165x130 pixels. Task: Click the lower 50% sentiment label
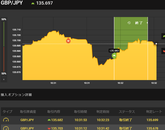click(x=4, y=73)
